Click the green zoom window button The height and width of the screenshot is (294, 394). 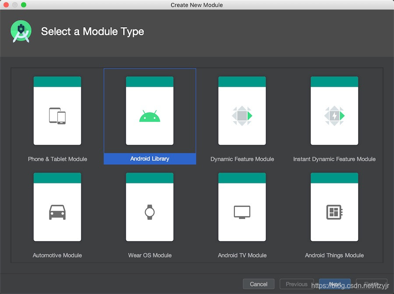coord(24,5)
